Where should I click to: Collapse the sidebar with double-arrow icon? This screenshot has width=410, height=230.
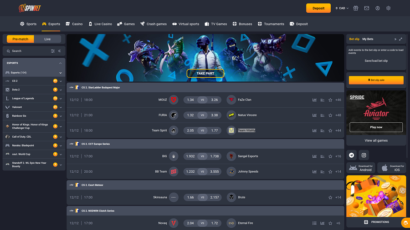tap(59, 51)
